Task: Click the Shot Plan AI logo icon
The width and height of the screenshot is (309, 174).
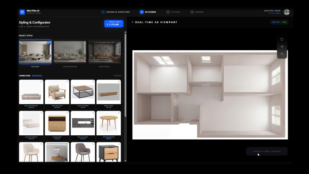Action: click(22, 12)
